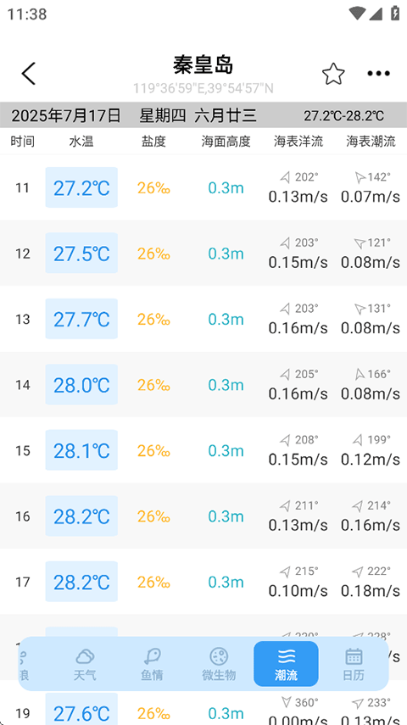Tap the 166° tidal direction arrow at hour 14
This screenshot has width=407, height=725.
[360, 374]
